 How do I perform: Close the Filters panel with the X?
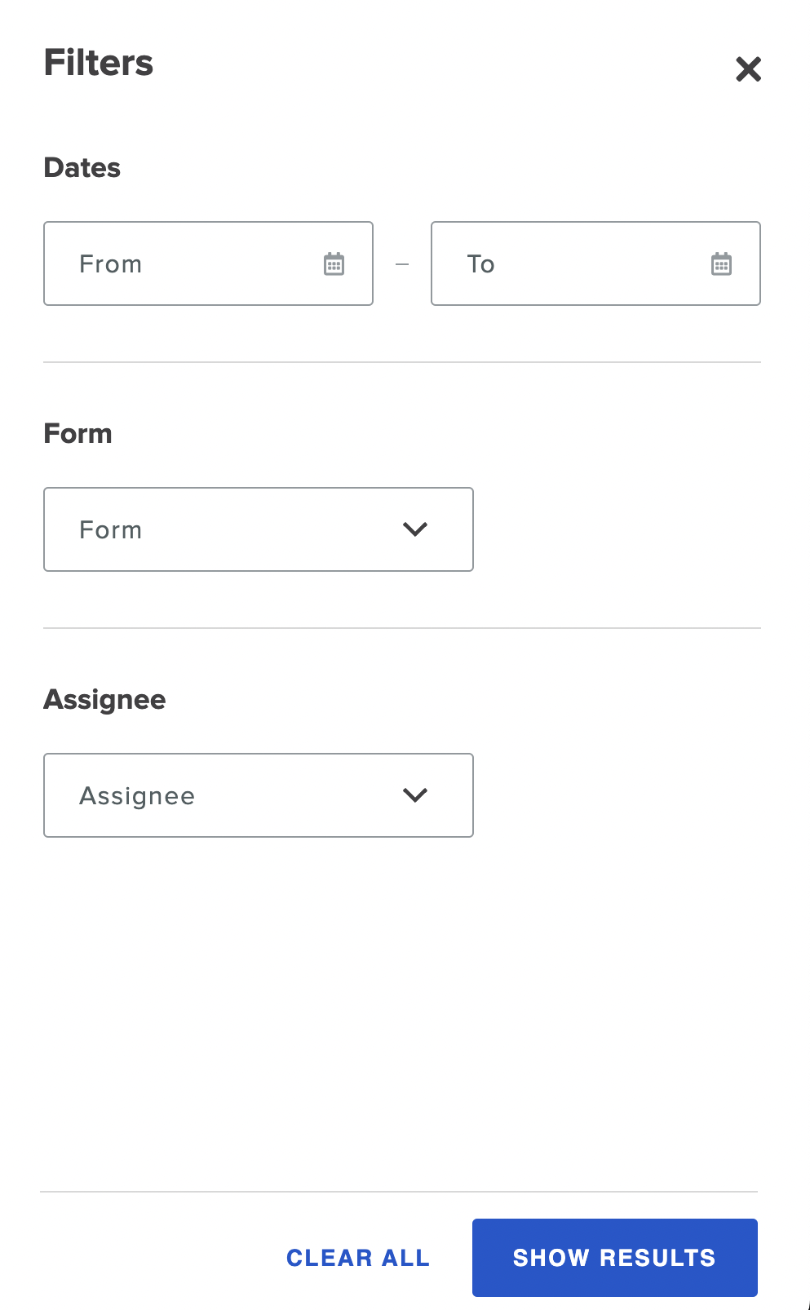[748, 69]
